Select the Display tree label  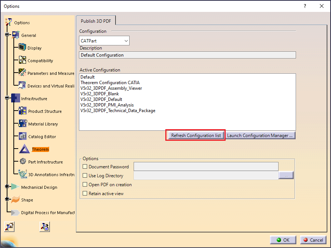click(34, 48)
